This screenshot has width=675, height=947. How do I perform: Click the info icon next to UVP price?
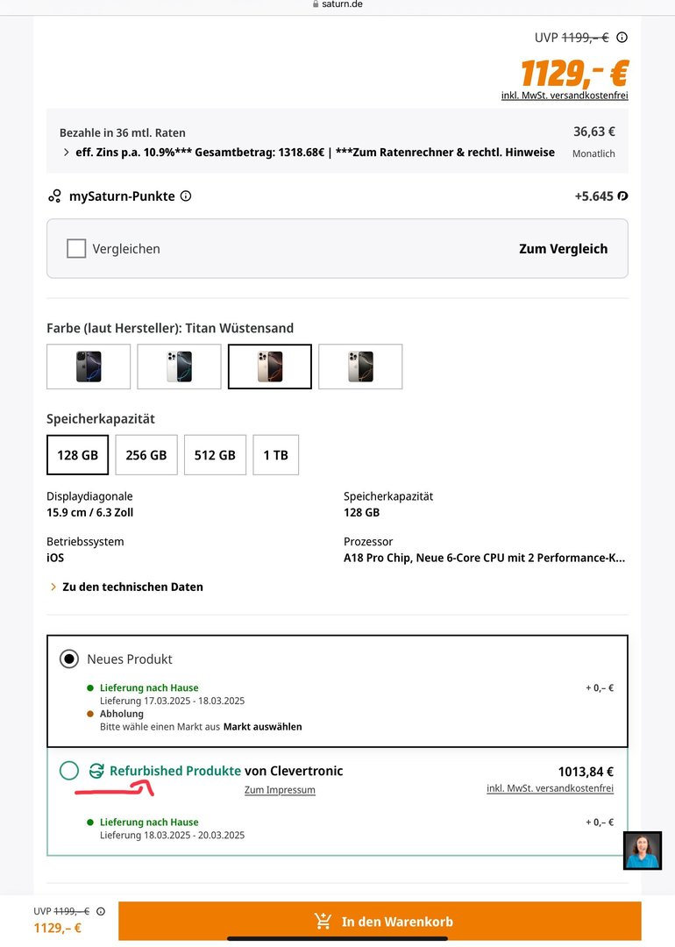coord(622,38)
